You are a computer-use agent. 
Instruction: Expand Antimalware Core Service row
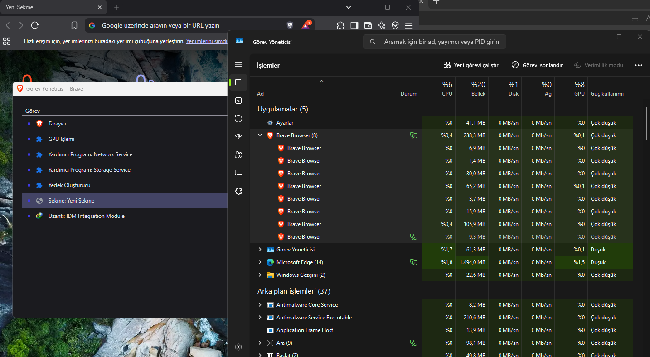260,304
